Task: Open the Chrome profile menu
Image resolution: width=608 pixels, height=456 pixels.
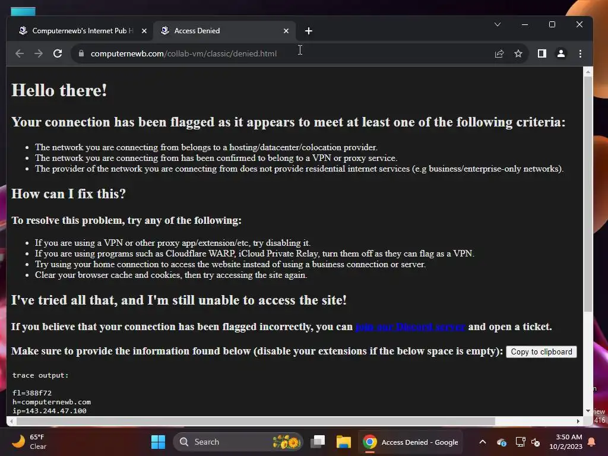Action: pyautogui.click(x=560, y=53)
